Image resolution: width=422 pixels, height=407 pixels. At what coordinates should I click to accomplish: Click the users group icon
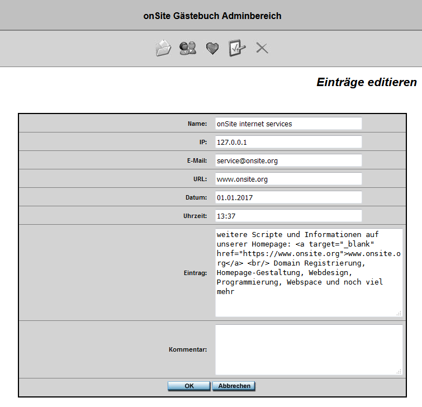188,48
